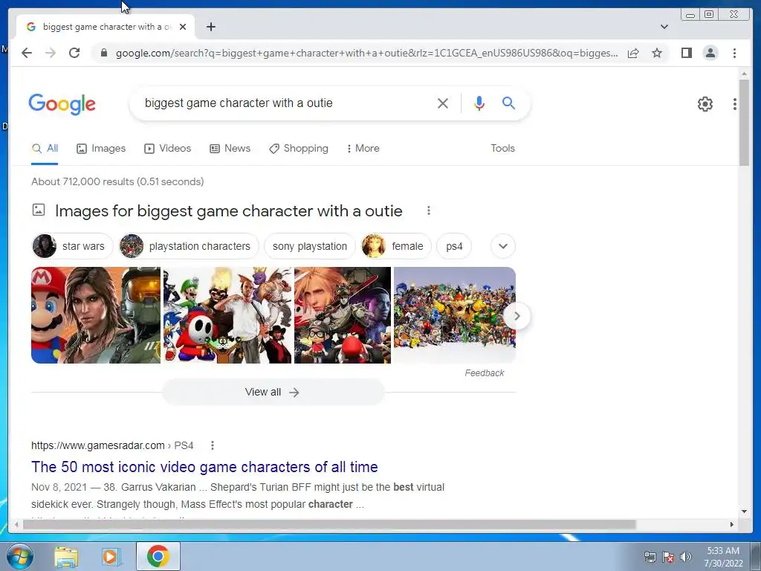
Task: Filter images by ps4 chip
Action: point(454,246)
